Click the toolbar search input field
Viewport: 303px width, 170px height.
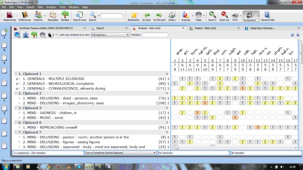pyautogui.click(x=112, y=16)
